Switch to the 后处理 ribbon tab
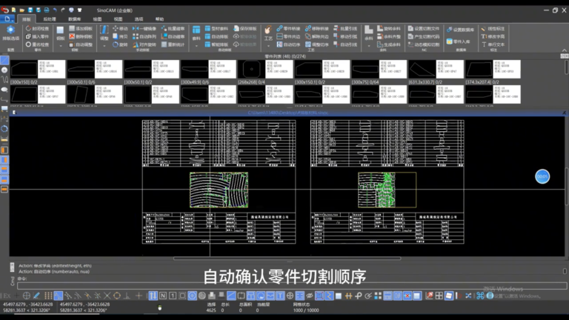 tap(50, 19)
